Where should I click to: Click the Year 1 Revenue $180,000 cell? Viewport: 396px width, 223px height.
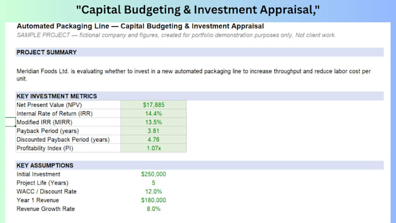(x=154, y=200)
